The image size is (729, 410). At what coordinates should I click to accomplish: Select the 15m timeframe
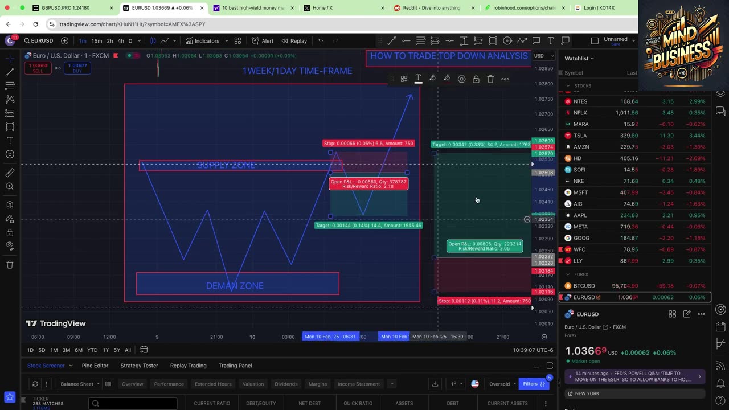[x=97, y=41]
